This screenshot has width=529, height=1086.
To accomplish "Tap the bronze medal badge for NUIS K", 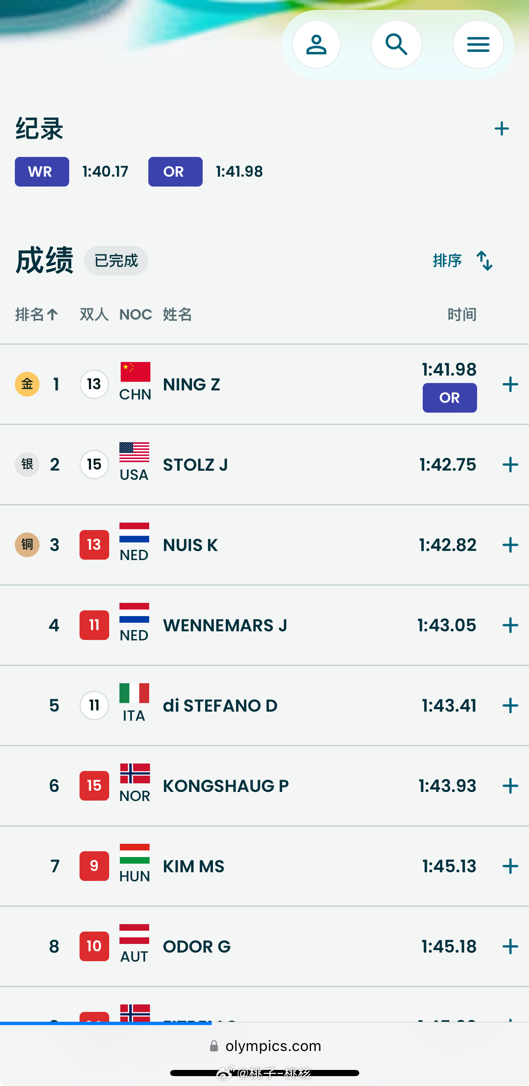I will 28,545.
